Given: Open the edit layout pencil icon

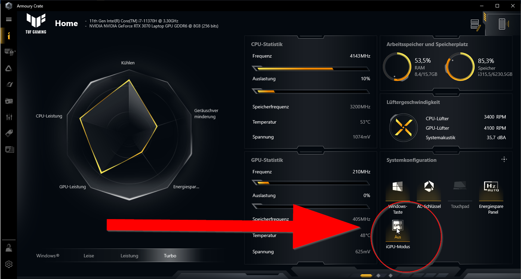Looking at the screenshot, I should pos(476,25).
